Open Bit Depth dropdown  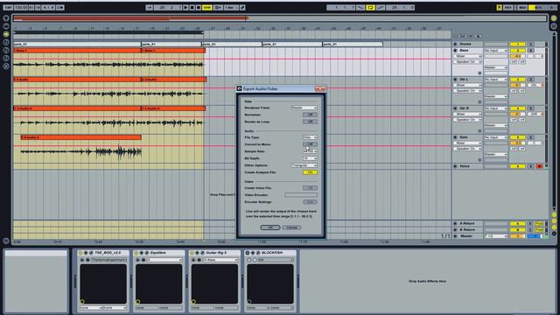tap(310, 158)
